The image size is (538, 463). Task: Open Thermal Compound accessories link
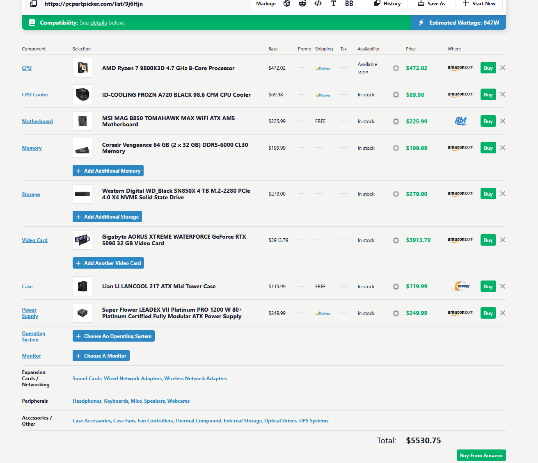click(198, 421)
